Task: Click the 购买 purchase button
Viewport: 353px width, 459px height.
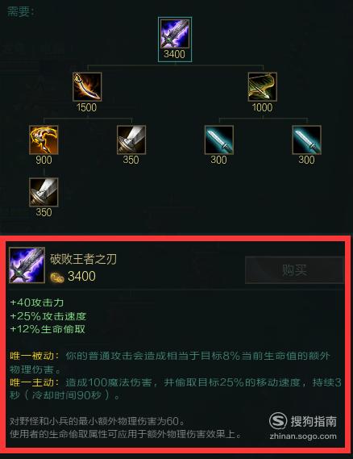Action: pos(294,270)
